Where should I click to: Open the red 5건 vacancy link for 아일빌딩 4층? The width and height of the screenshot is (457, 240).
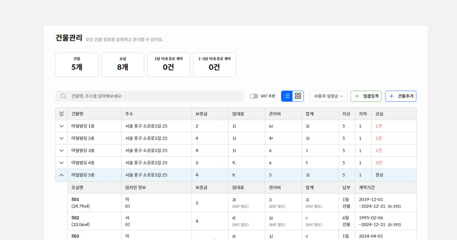coord(379,162)
